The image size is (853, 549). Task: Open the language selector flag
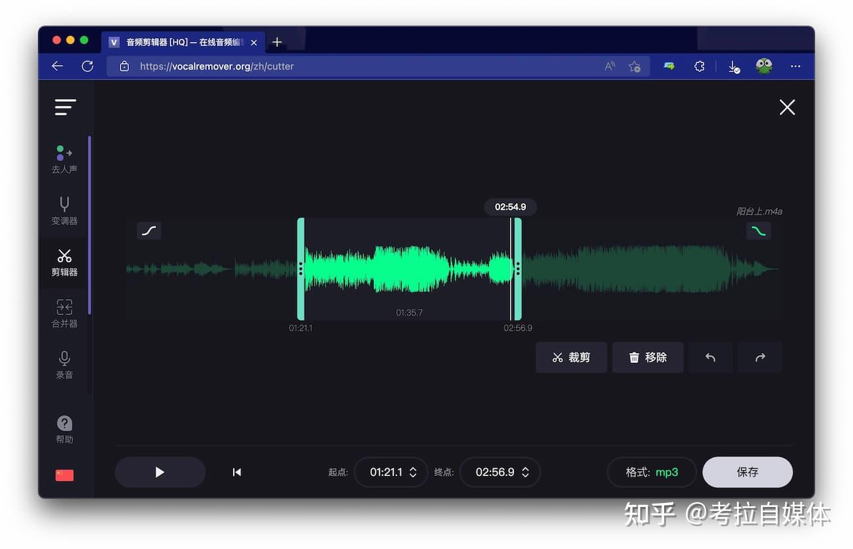tap(64, 475)
